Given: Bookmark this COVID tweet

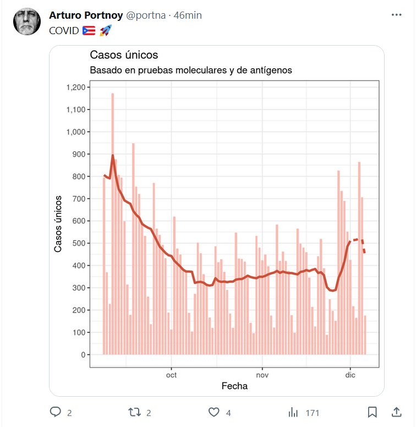Looking at the screenshot, I should [372, 412].
